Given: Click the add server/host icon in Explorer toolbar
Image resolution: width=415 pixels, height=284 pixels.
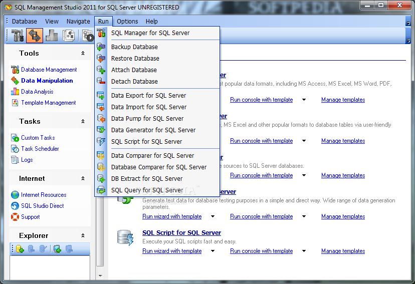Looking at the screenshot, I should (x=57, y=248).
